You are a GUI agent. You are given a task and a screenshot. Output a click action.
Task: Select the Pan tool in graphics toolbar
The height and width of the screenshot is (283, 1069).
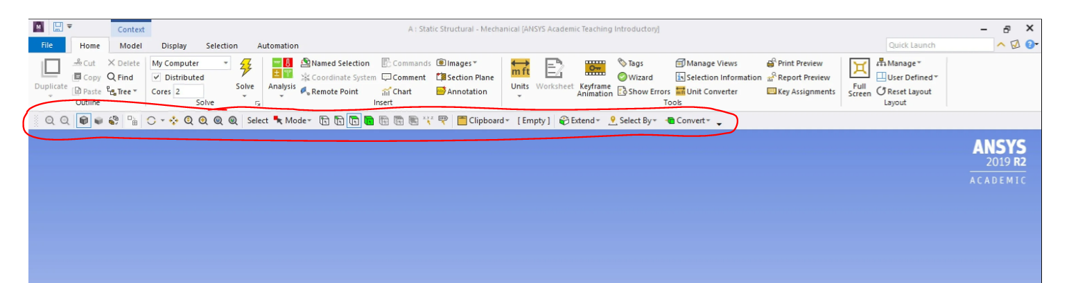point(173,120)
